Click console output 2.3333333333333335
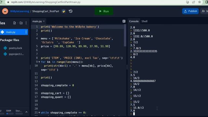This screenshot has width=208, height=117. coord(144,51)
